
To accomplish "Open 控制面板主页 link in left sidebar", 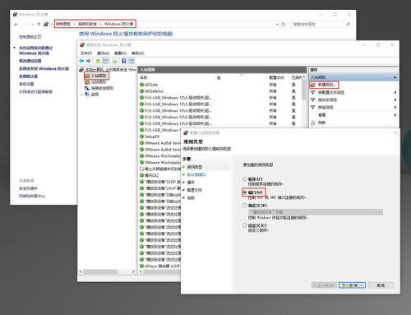I will tap(30, 37).
